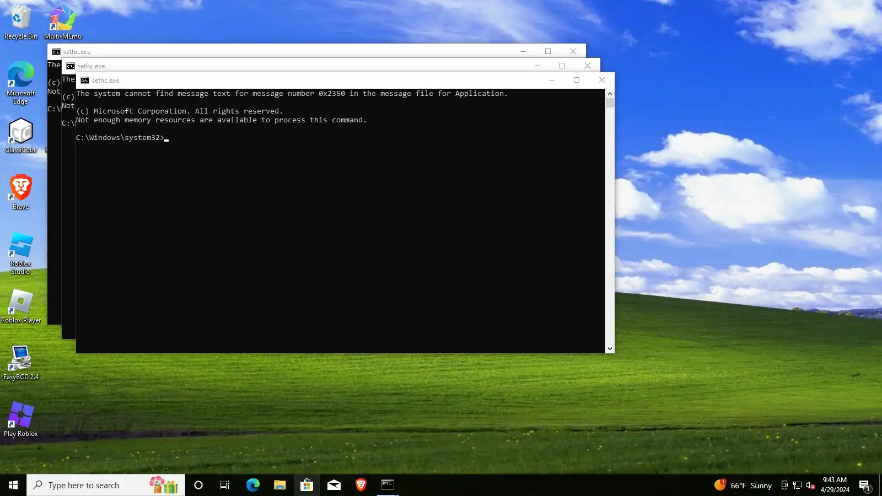882x496 pixels.
Task: Click the Cortana circle on the taskbar
Action: tap(198, 485)
